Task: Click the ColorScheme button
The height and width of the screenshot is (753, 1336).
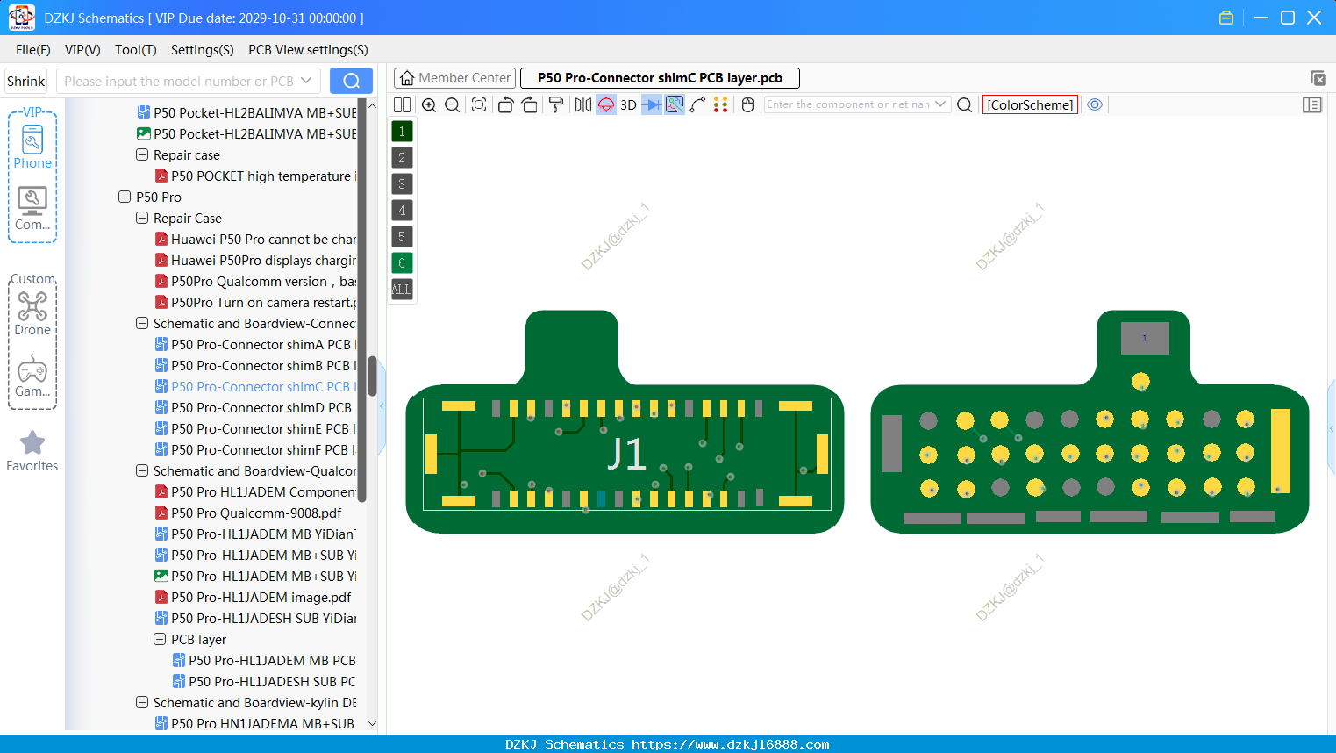Action: pyautogui.click(x=1030, y=104)
